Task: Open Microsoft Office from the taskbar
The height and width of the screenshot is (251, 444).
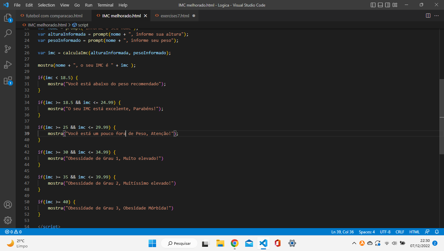Action: [x=278, y=243]
